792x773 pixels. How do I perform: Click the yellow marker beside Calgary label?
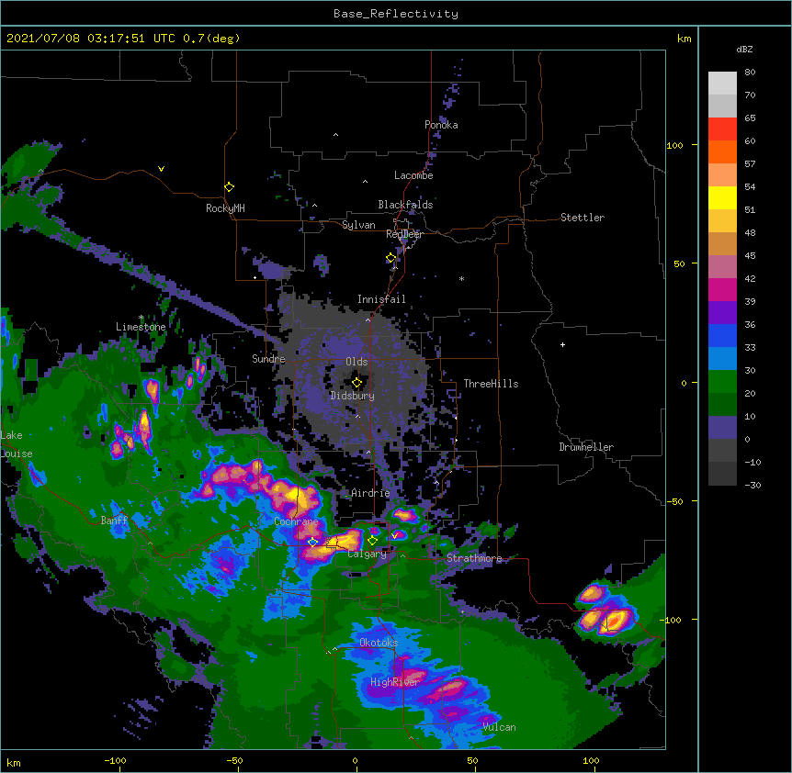[372, 541]
